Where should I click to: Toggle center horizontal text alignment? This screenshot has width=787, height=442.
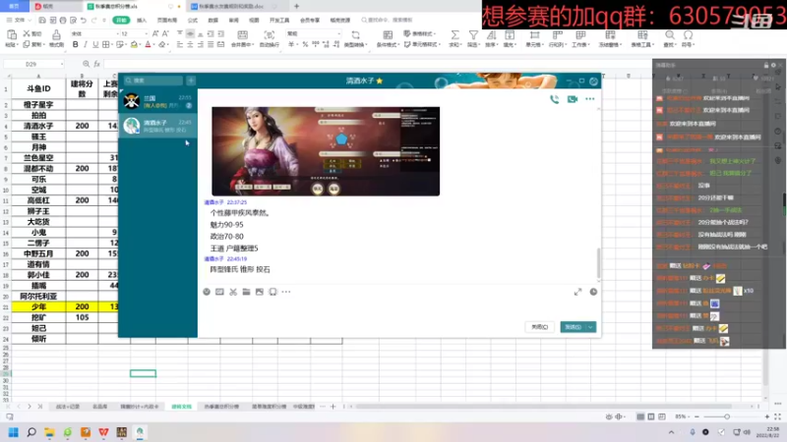coord(190,44)
